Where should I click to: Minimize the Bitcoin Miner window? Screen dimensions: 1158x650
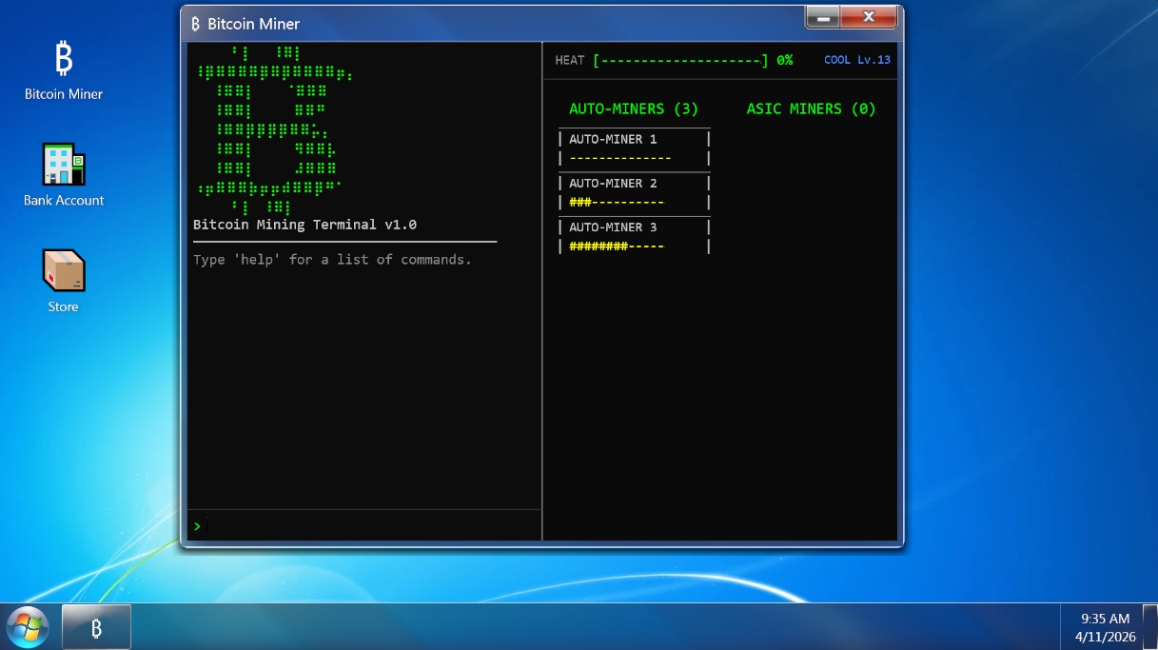point(823,17)
